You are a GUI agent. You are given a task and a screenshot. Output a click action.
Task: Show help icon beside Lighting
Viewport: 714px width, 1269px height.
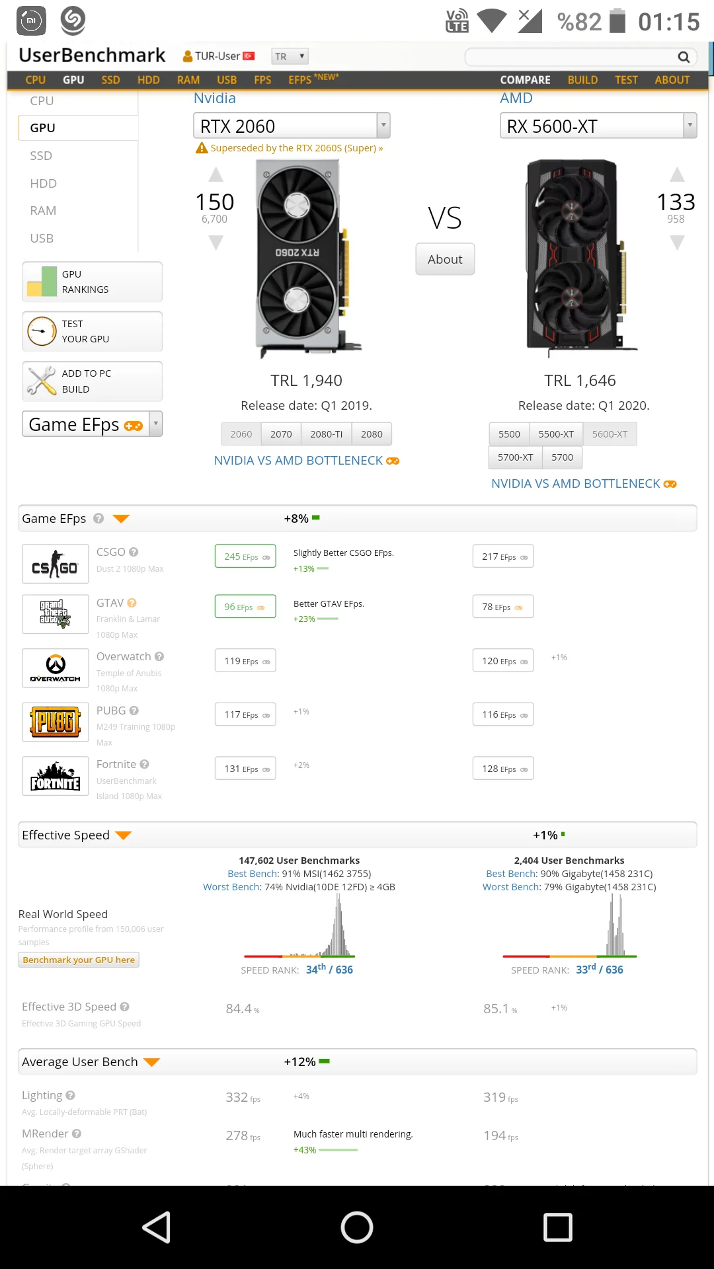tap(71, 1095)
